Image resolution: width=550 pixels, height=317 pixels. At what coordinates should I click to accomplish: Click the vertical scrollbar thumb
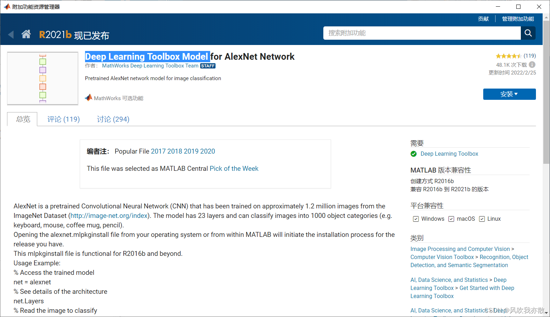546,92
